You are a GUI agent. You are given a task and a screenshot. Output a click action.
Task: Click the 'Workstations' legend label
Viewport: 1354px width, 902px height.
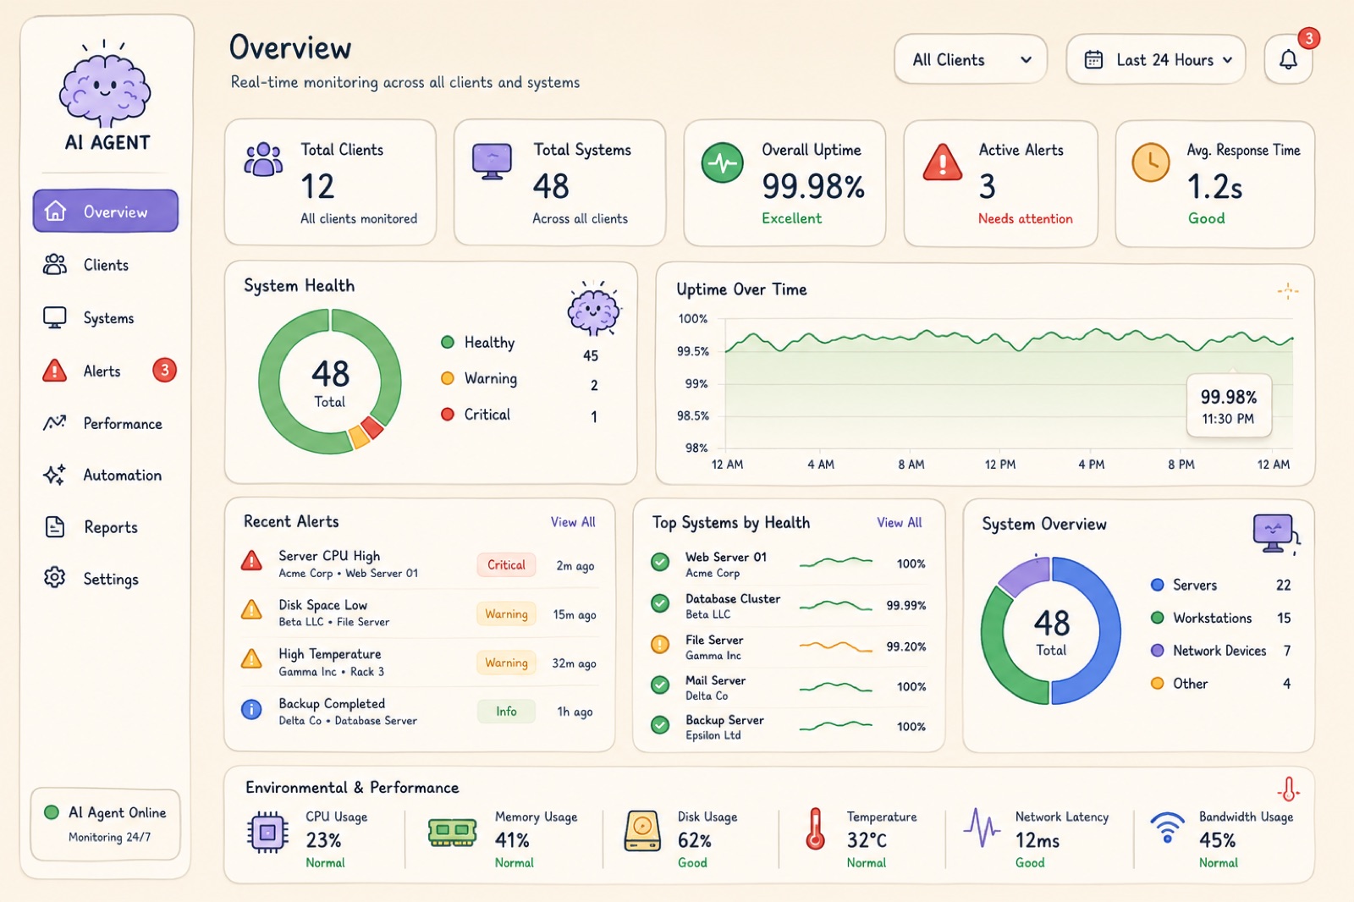(1212, 618)
